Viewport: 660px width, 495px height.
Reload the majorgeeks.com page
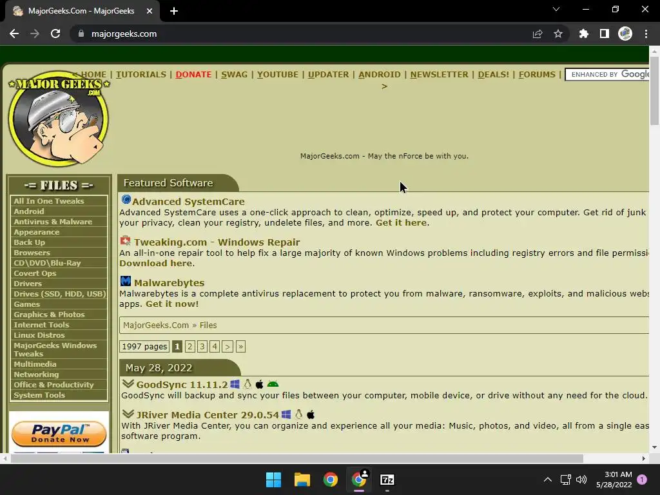point(55,34)
